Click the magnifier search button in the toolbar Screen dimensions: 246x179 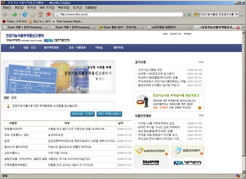tap(241, 14)
